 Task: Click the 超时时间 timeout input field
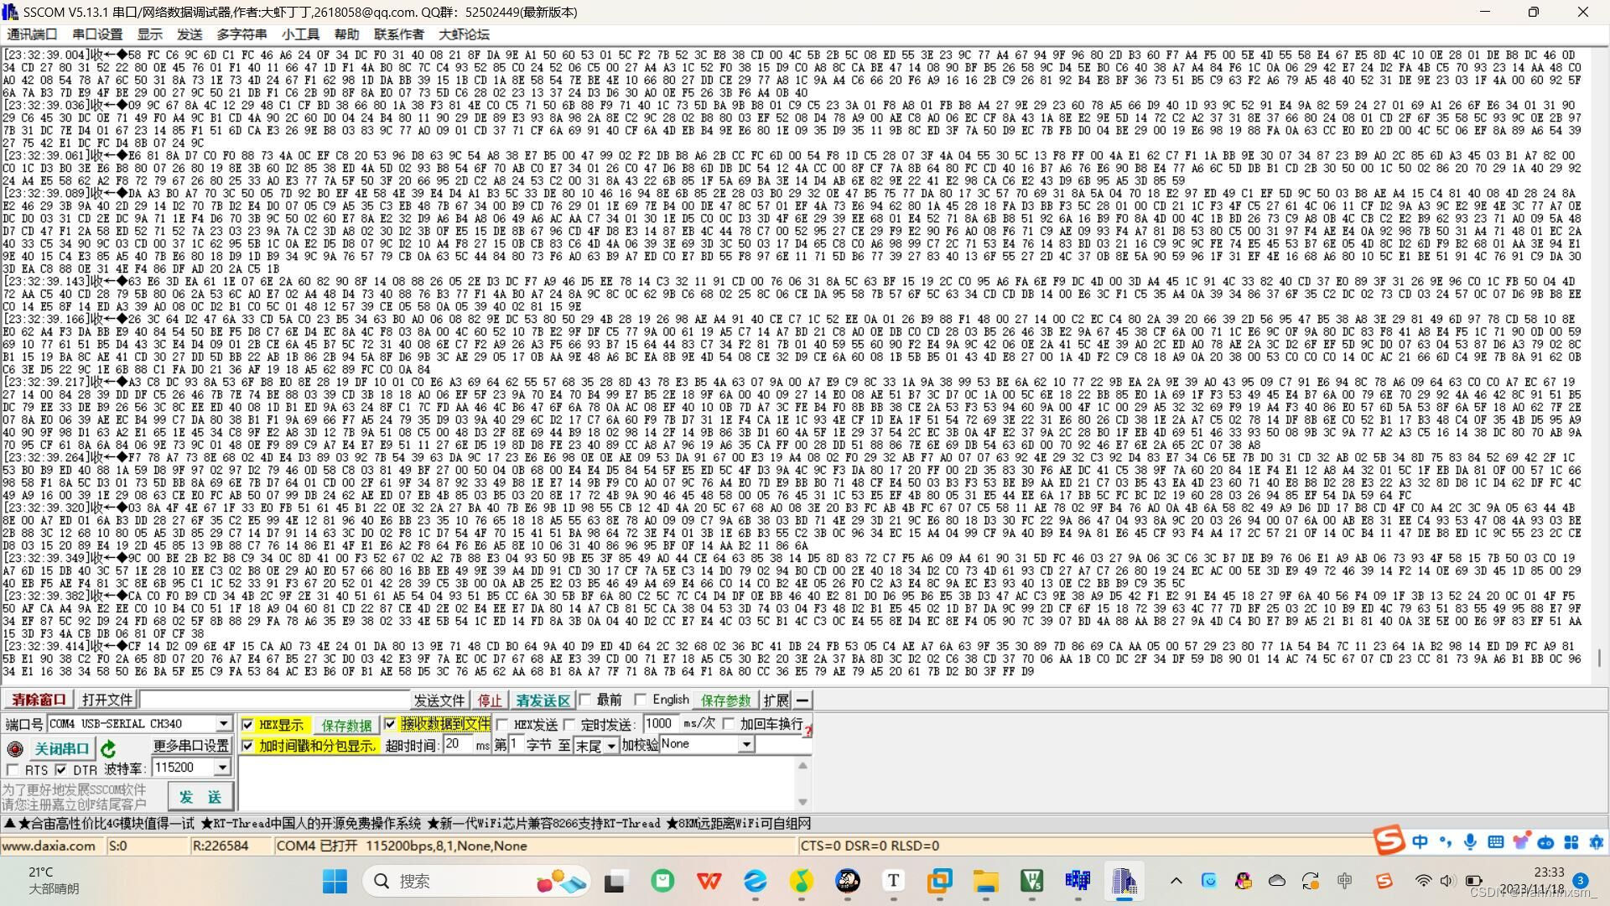[457, 745]
